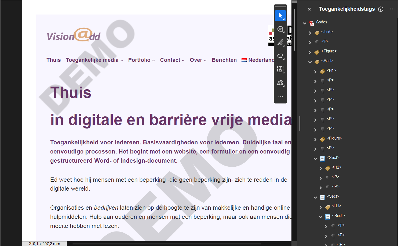Select the text box tool
This screenshot has width=398, height=246.
pos(280,69)
